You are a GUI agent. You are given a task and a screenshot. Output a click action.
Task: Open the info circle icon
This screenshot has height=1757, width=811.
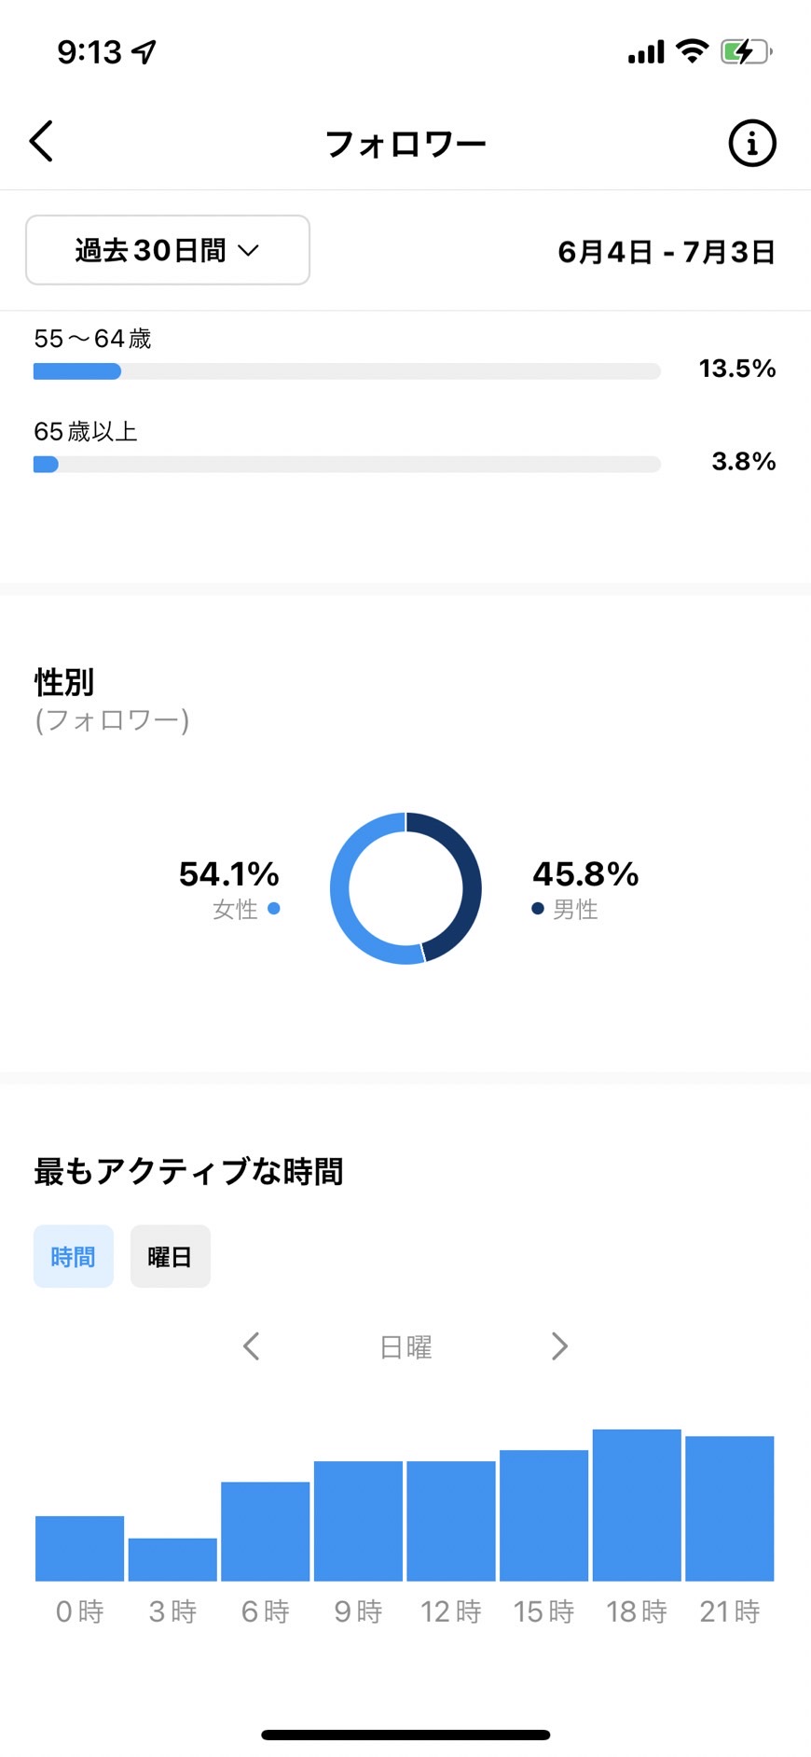[x=751, y=143]
